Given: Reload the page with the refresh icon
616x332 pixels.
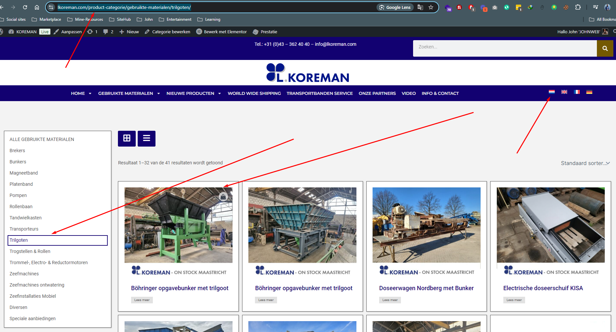Looking at the screenshot, I should (x=25, y=7).
